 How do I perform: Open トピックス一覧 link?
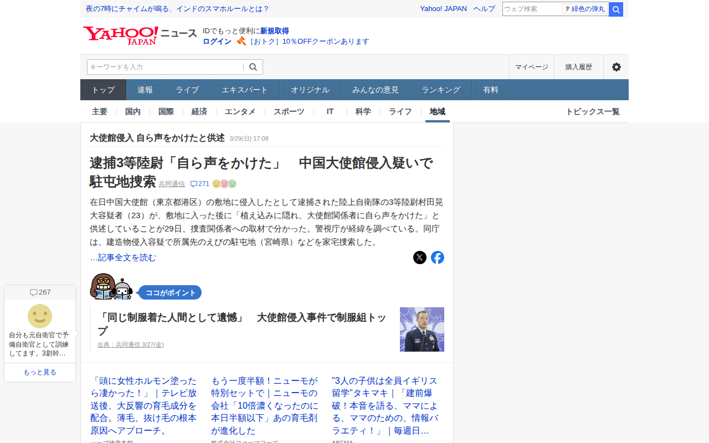[x=593, y=111]
